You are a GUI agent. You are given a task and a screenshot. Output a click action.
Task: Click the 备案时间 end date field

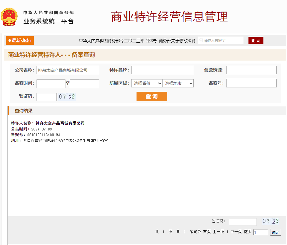[x=84, y=84]
